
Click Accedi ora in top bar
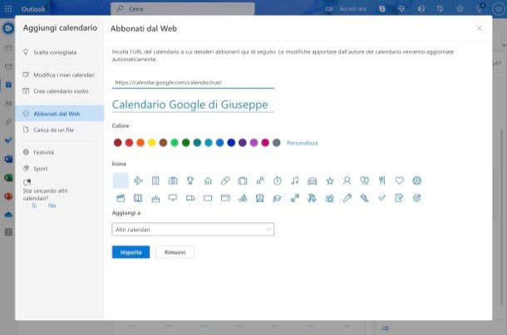(x=352, y=9)
